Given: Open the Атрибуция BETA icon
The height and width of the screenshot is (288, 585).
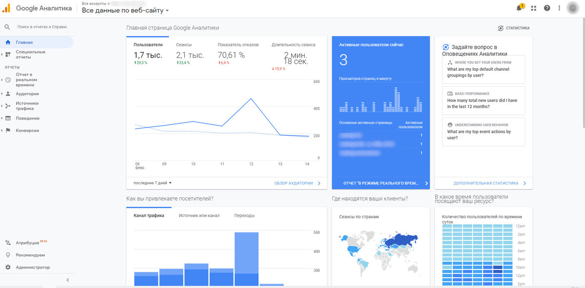Looking at the screenshot, I should (x=8, y=242).
